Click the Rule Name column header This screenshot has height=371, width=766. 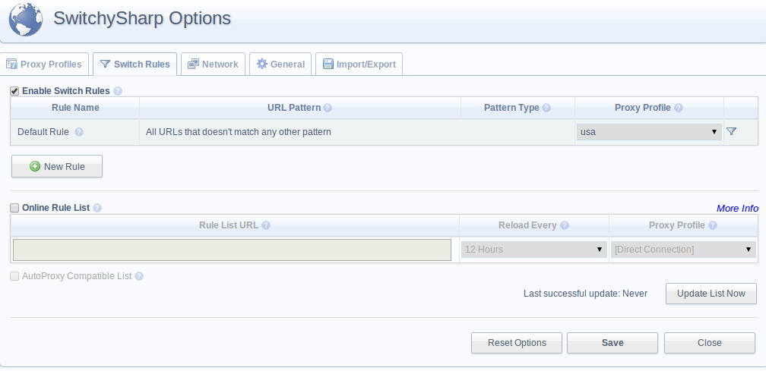75,108
